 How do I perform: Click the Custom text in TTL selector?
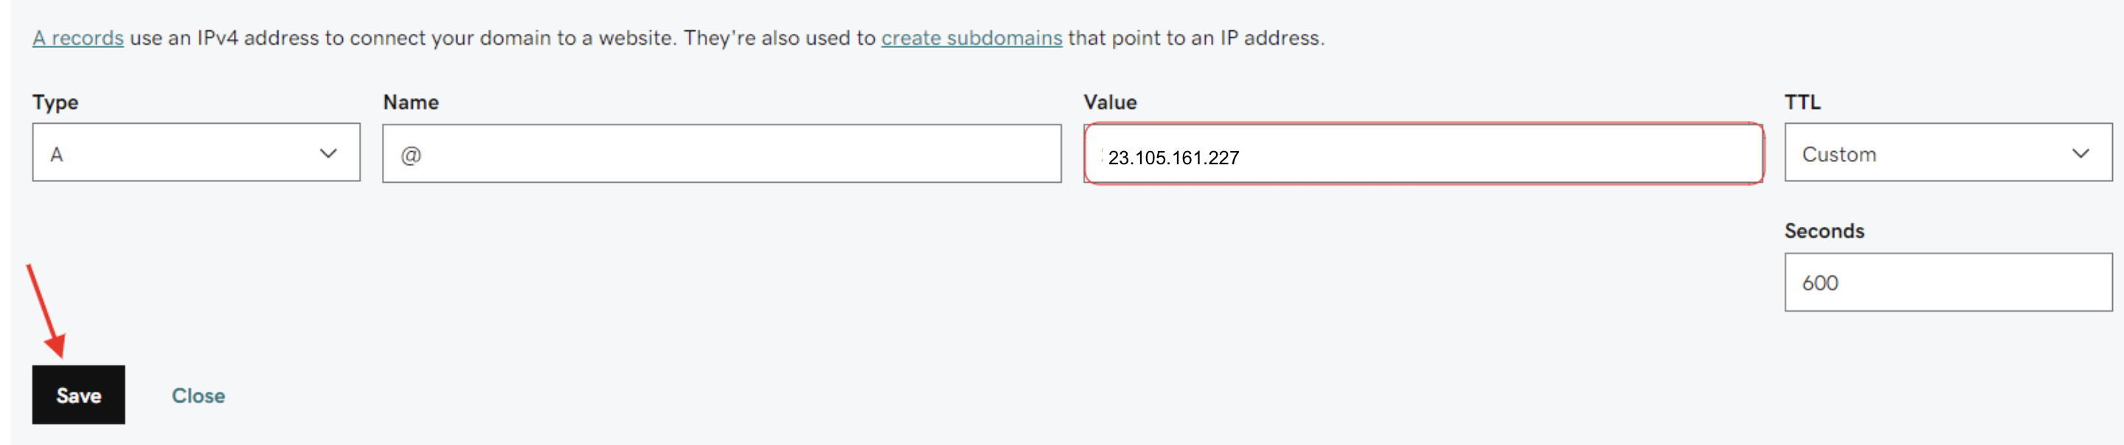1839,154
